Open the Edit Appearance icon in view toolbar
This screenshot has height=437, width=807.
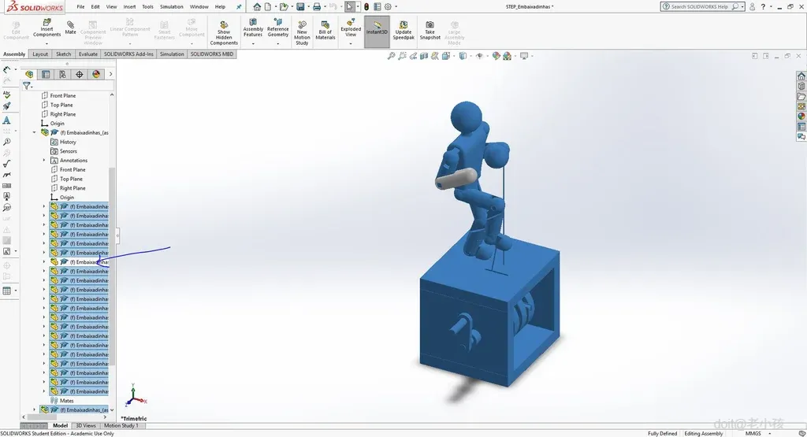click(x=496, y=56)
